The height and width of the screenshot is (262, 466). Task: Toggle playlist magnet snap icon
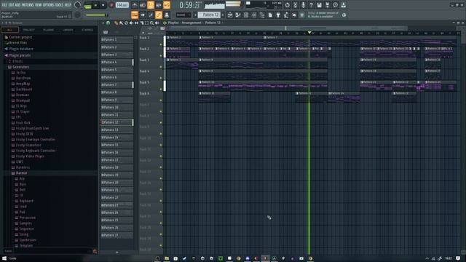tap(108, 23)
